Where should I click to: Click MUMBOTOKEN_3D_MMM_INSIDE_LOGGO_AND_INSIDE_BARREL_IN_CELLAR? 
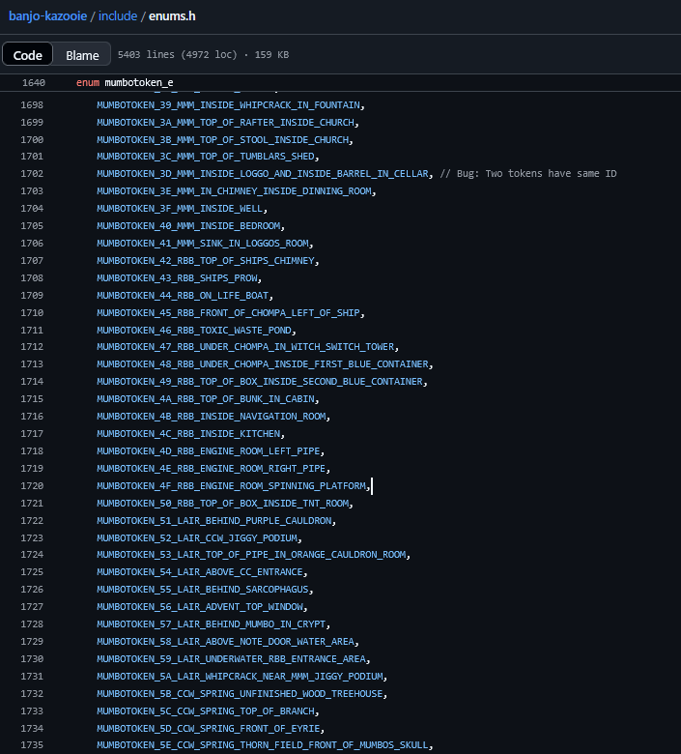(263, 174)
